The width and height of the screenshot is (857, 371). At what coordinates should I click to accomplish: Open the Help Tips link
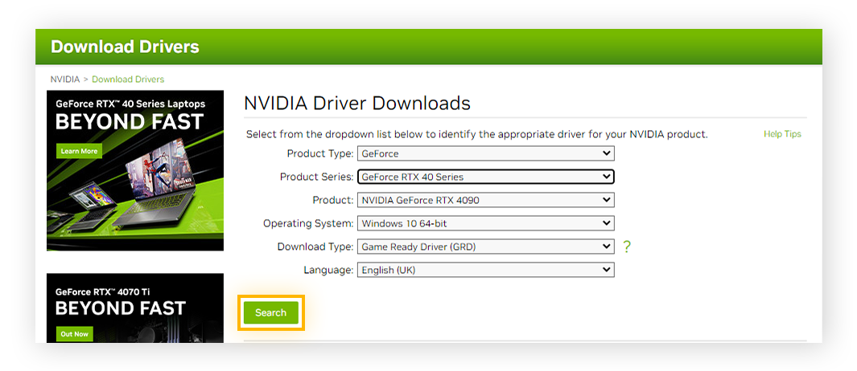click(782, 133)
